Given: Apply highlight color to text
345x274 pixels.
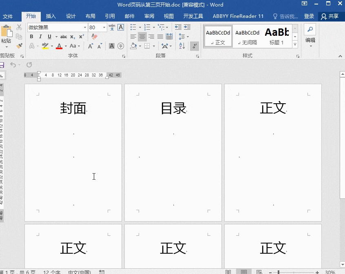Looking at the screenshot, I should click(45, 46).
